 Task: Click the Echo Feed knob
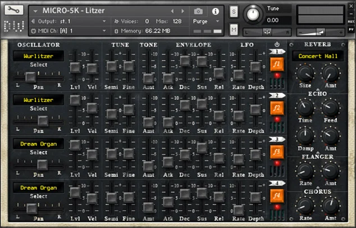pos(330,108)
